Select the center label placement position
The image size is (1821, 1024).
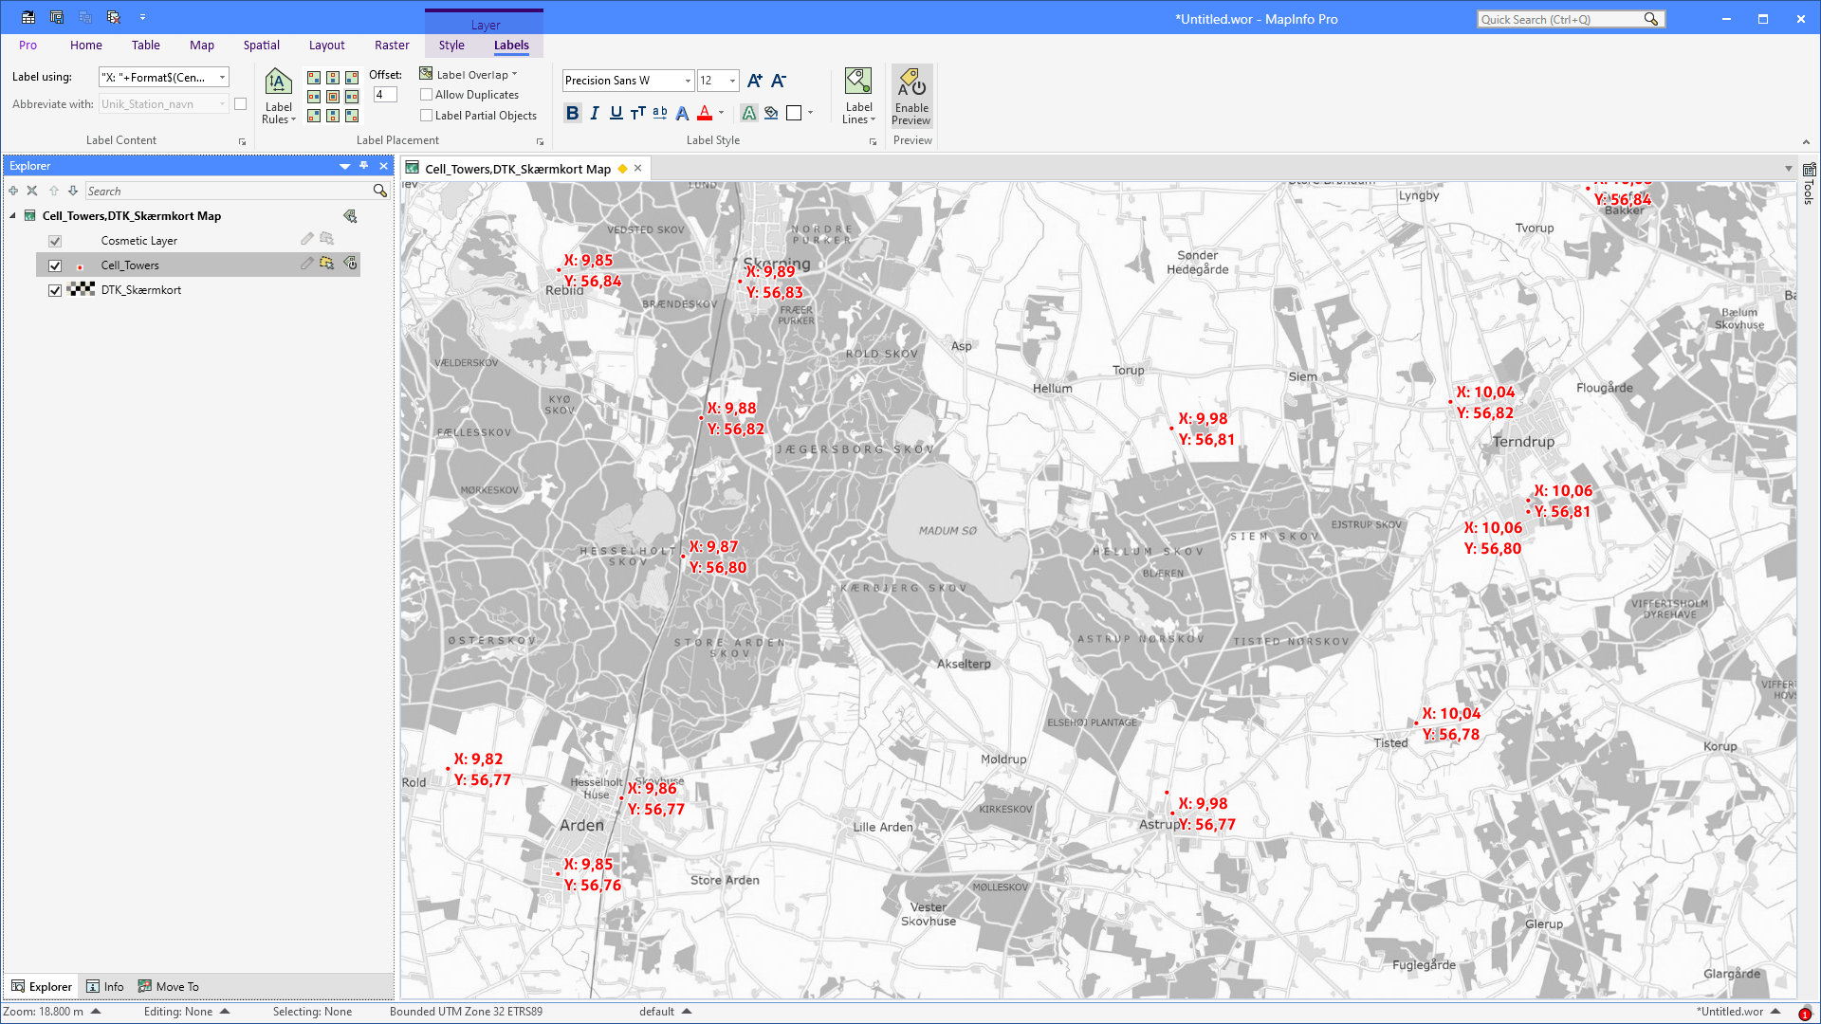click(332, 95)
